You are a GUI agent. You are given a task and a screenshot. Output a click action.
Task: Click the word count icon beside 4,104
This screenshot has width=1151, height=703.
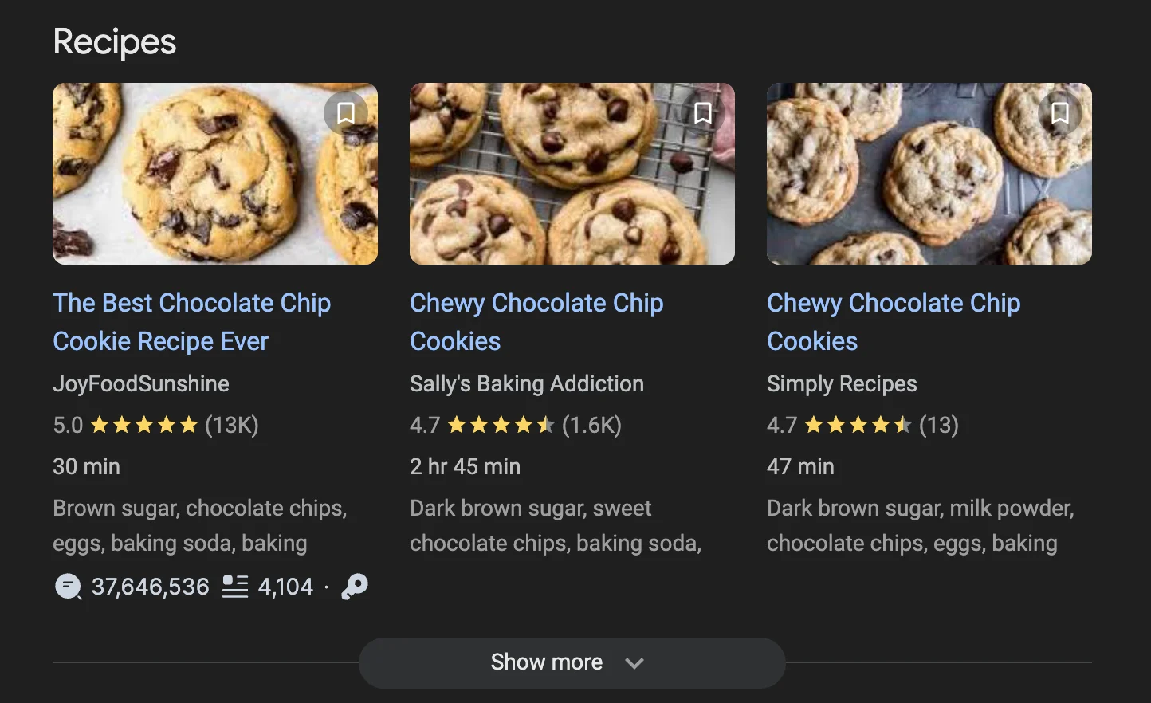[235, 587]
